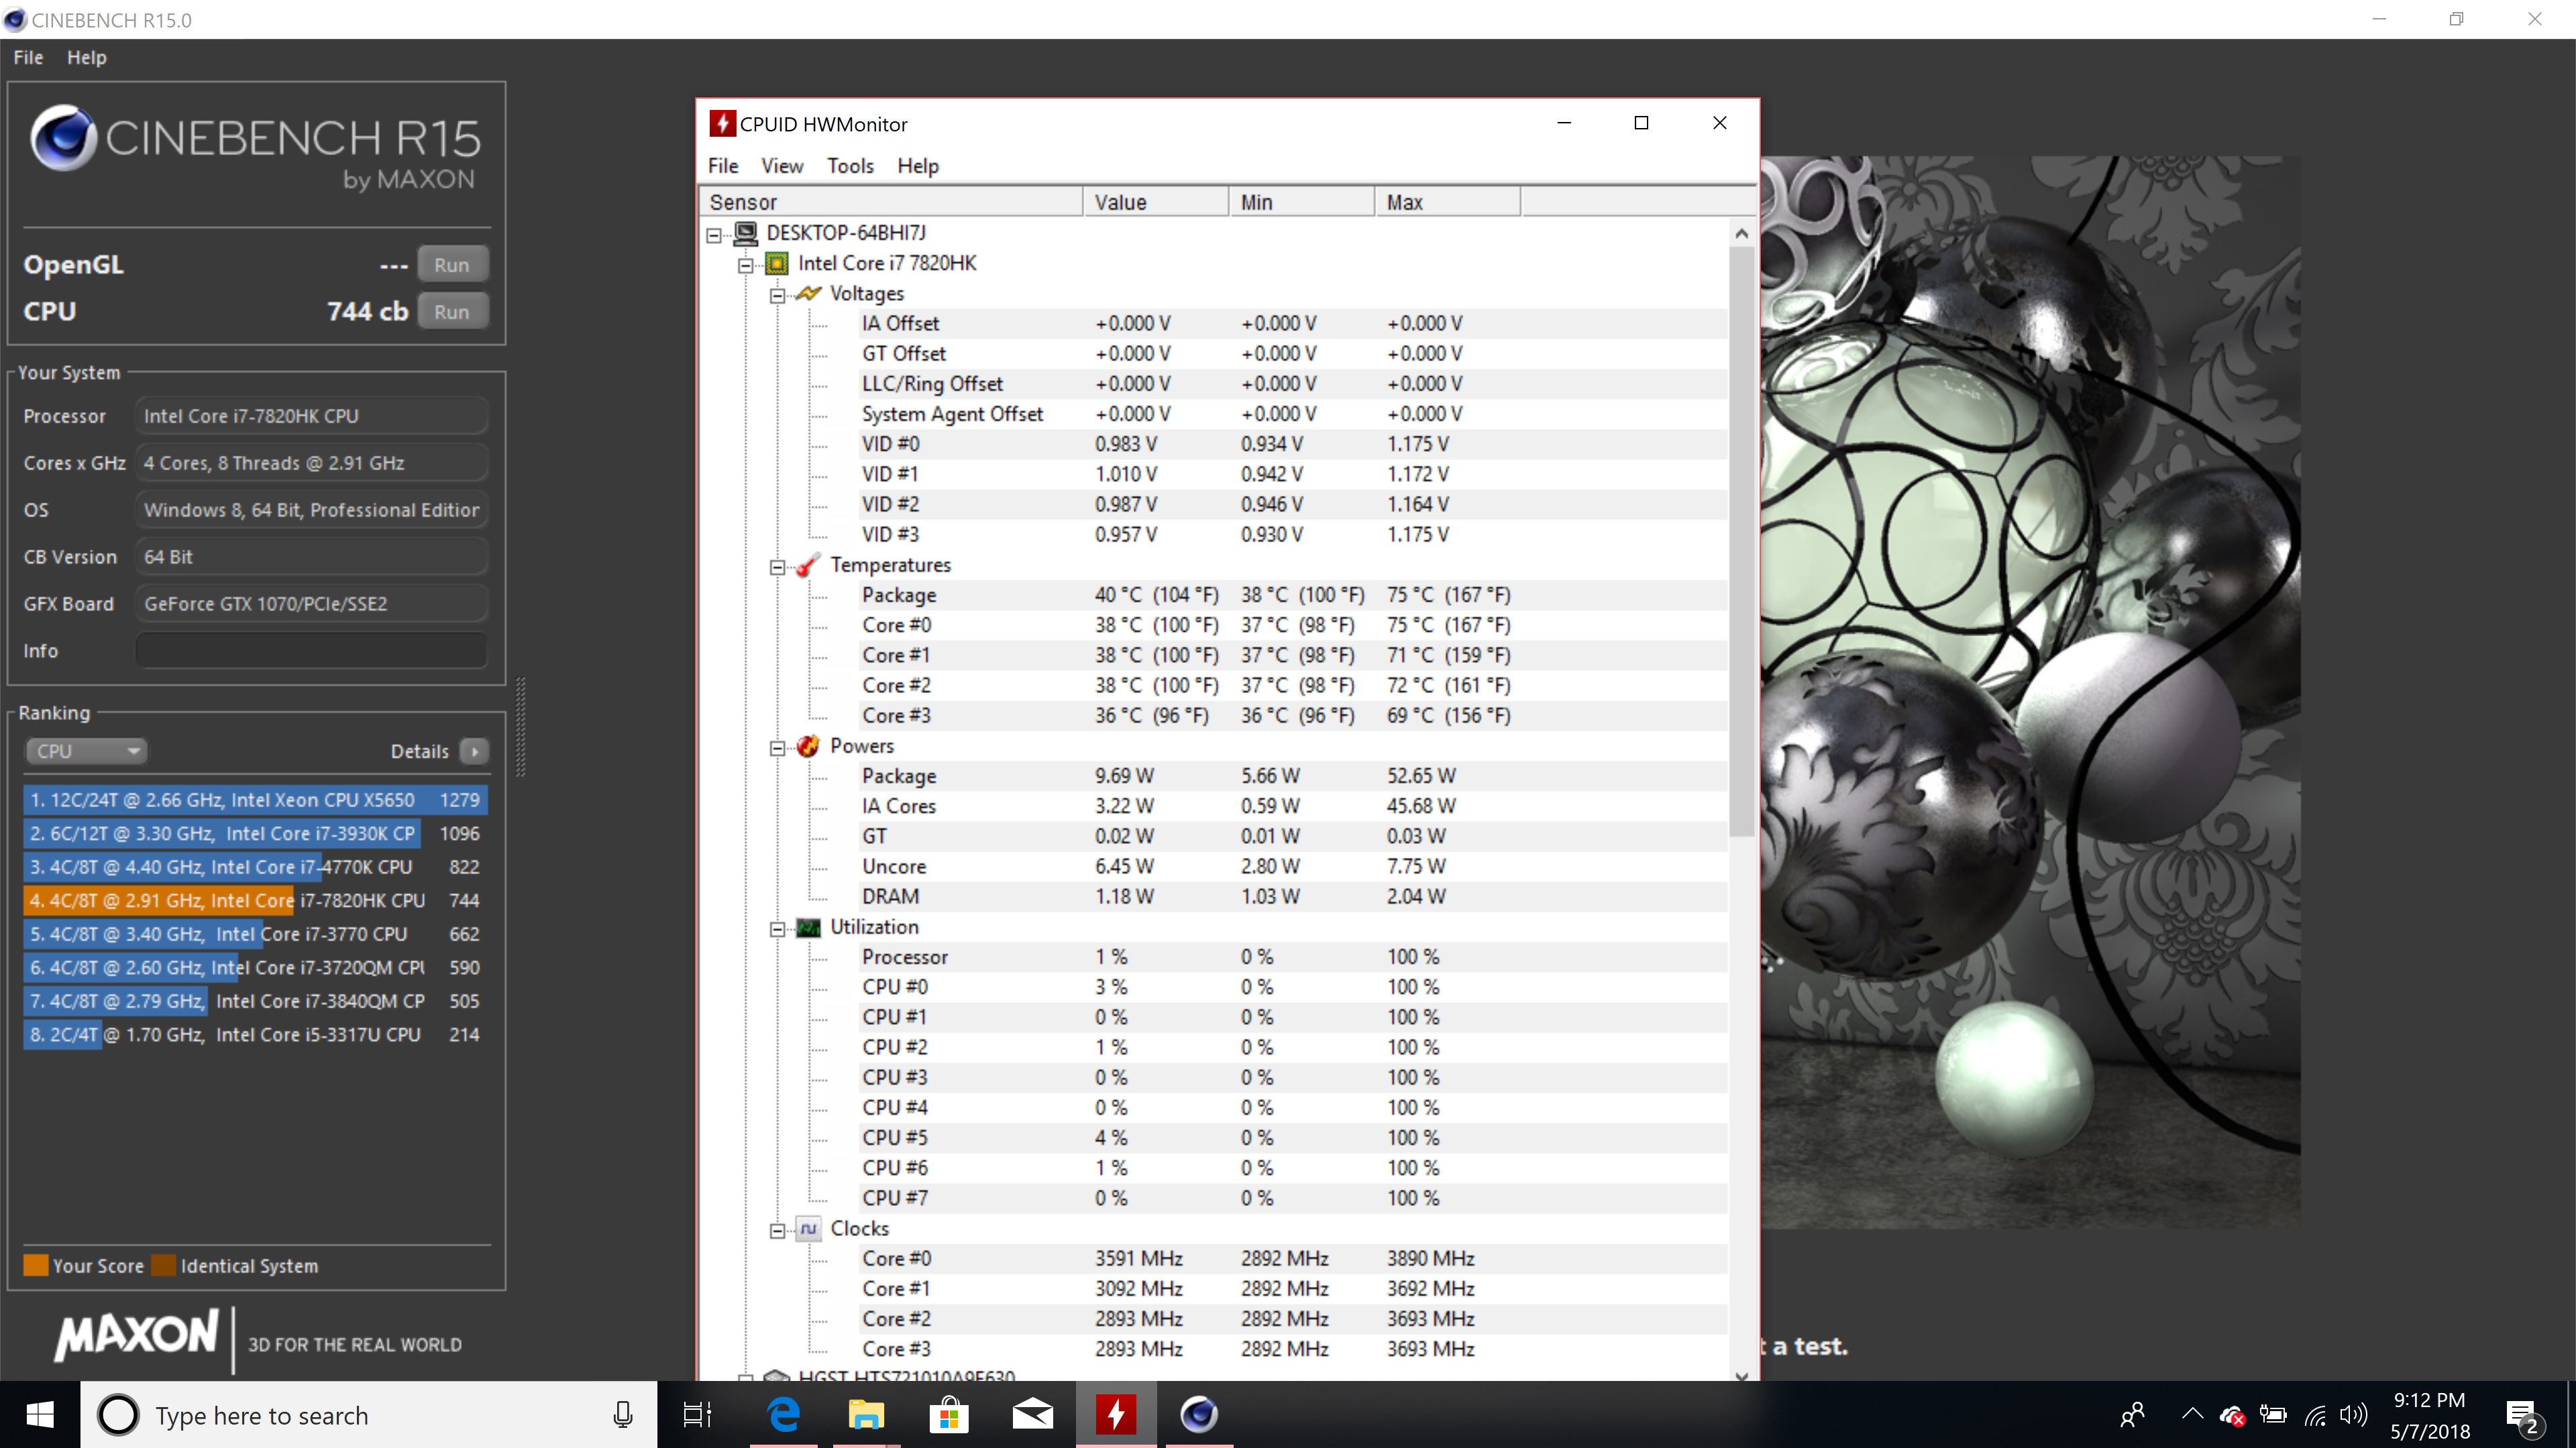Click the Value column header
The width and height of the screenshot is (2576, 1448).
point(1156,202)
